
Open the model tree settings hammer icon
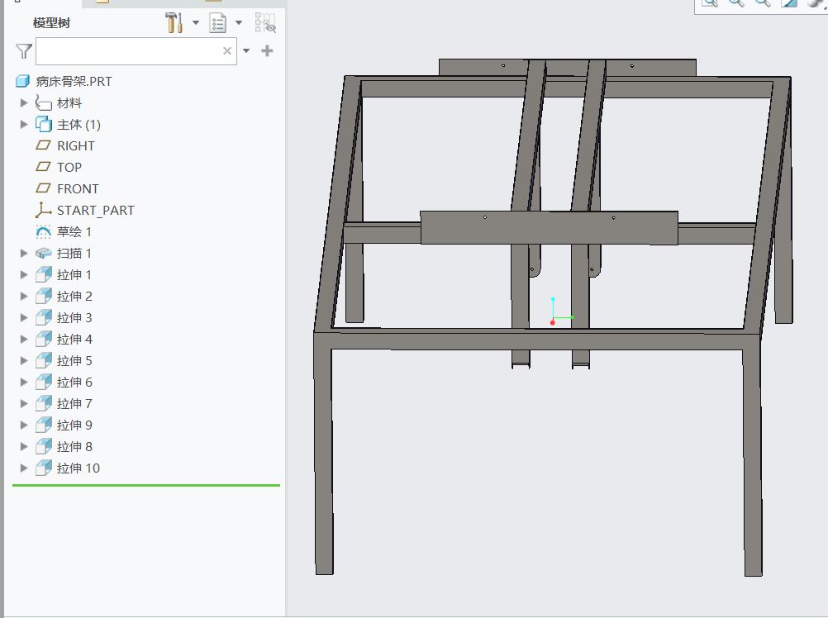click(x=174, y=22)
